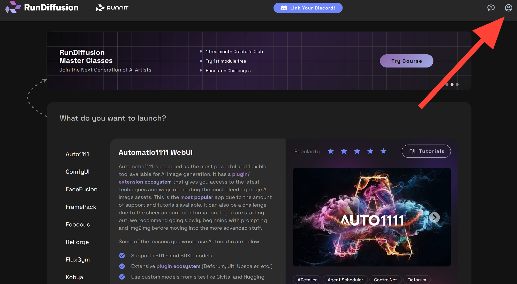This screenshot has width=517, height=284.
Task: Follow the plugin ecosystem link in checklist
Action: 178,266
